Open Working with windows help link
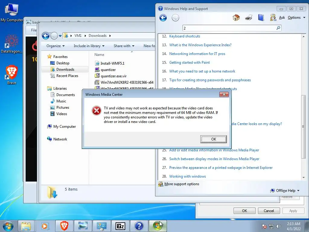The image size is (309, 232). [x=187, y=176]
